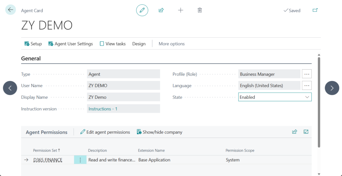342x176 pixels.
Task: Click the share icon in header
Action: [x=161, y=10]
